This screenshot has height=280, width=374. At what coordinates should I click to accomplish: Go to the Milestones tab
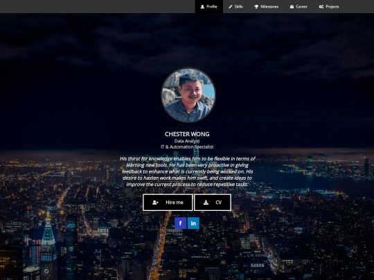tap(266, 7)
